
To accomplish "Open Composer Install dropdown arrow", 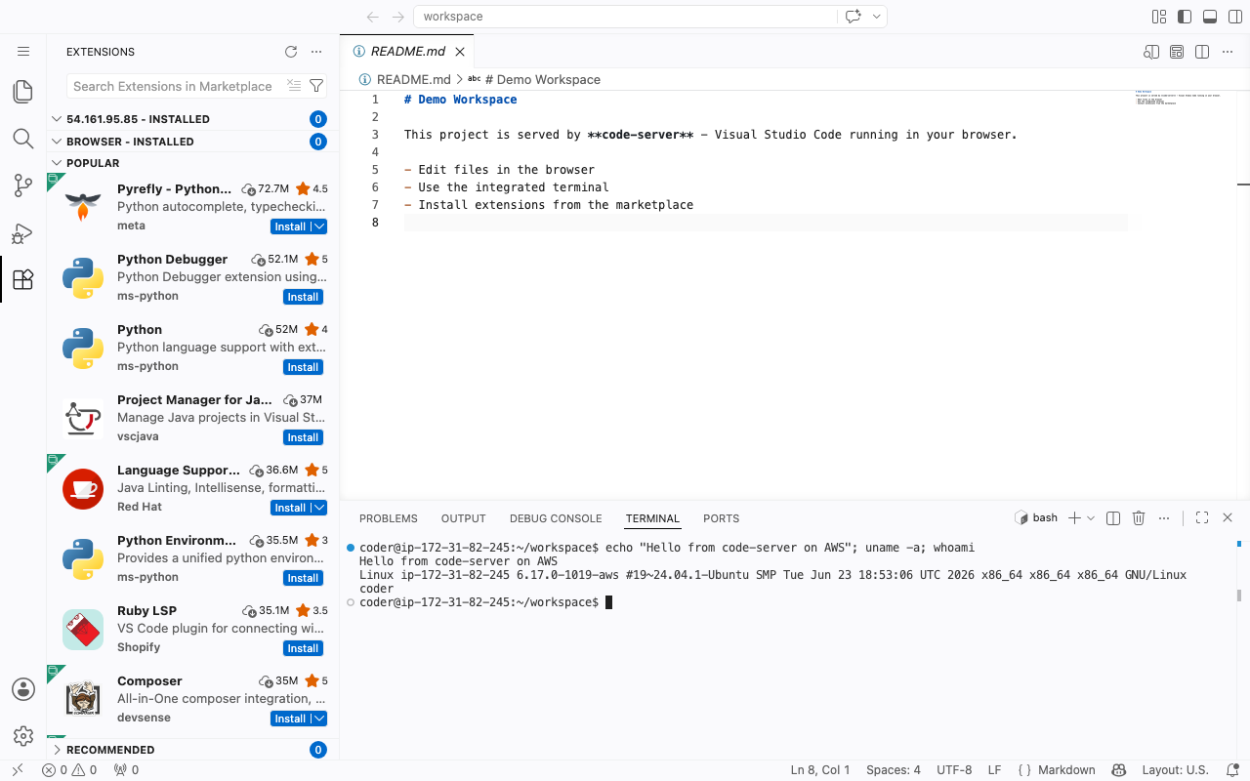I will [319, 719].
